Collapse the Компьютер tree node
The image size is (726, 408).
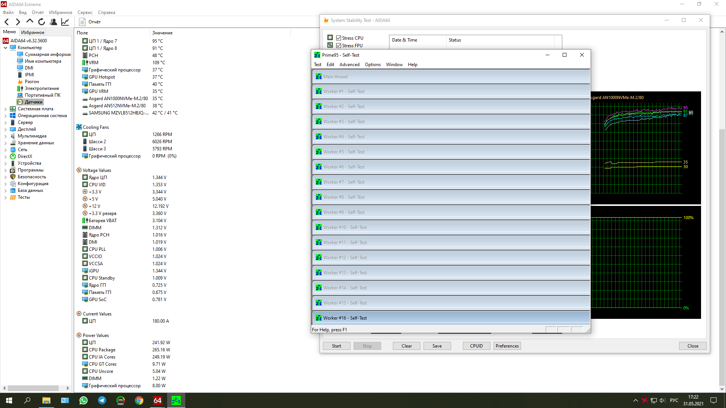(5, 48)
